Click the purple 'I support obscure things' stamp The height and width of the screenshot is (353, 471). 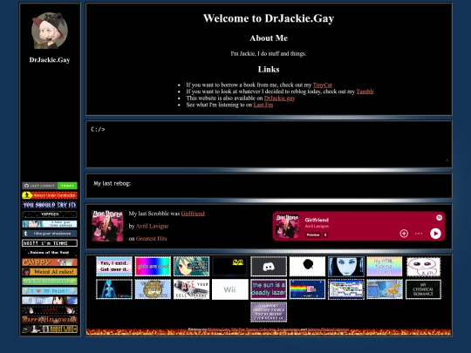(x=269, y=312)
